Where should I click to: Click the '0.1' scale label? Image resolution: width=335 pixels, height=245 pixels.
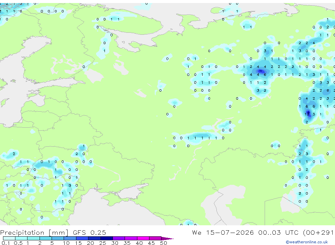tap(5, 243)
